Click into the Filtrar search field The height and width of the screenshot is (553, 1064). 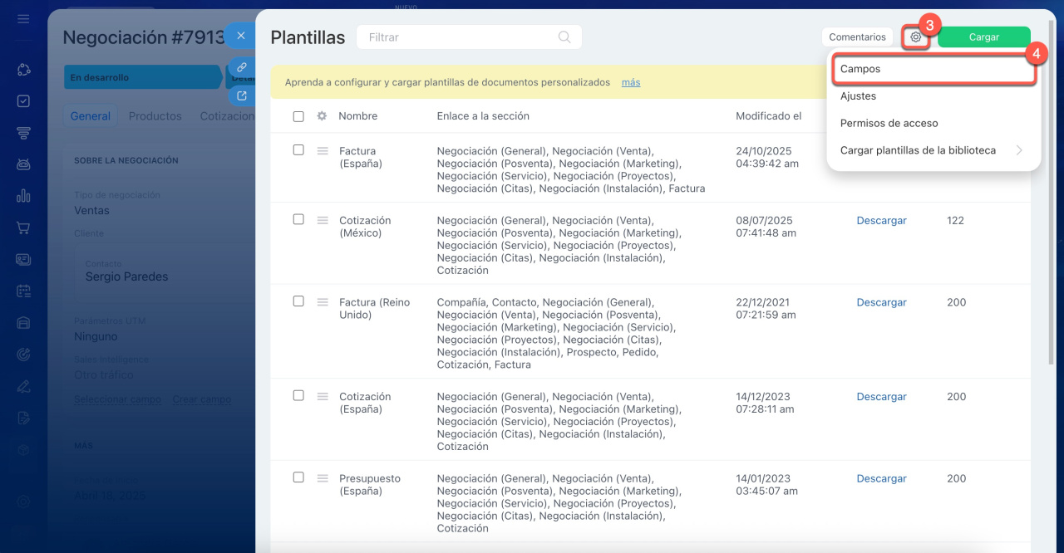tap(460, 37)
